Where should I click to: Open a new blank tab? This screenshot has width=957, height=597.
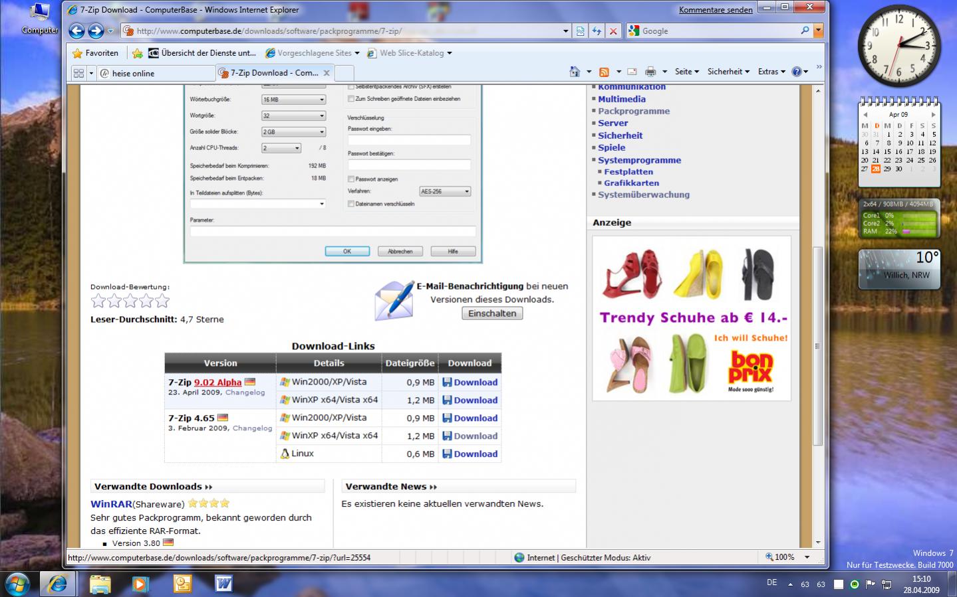click(344, 73)
